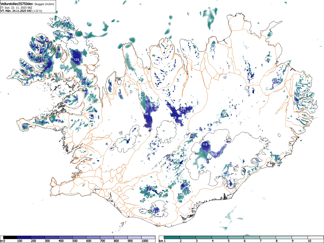Click the '108' visibility value on the map
324x243 pixels.
[45, 59]
